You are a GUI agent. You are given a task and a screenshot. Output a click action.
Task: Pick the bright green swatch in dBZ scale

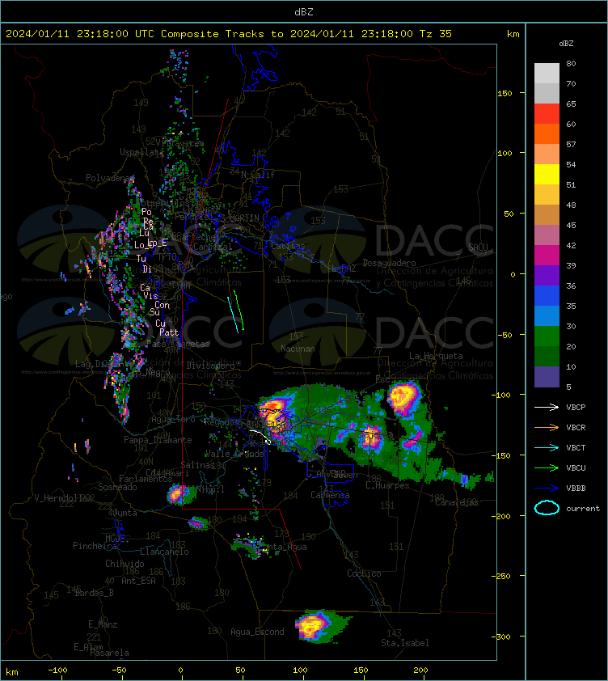click(x=547, y=336)
